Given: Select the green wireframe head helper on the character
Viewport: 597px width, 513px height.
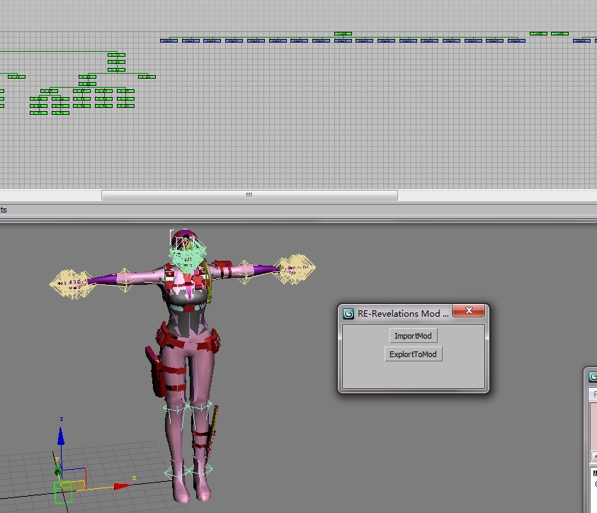Looking at the screenshot, I should tap(188, 254).
